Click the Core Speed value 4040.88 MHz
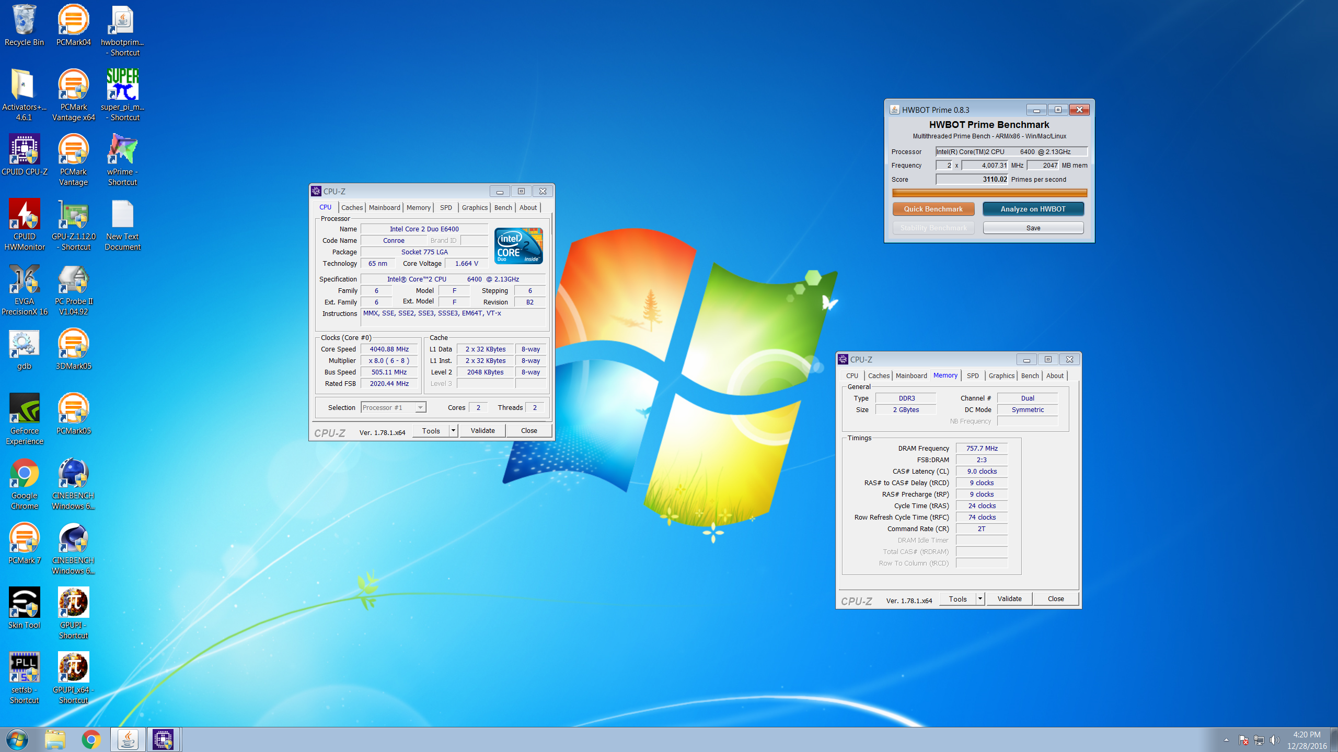Image resolution: width=1338 pixels, height=752 pixels. (x=389, y=349)
